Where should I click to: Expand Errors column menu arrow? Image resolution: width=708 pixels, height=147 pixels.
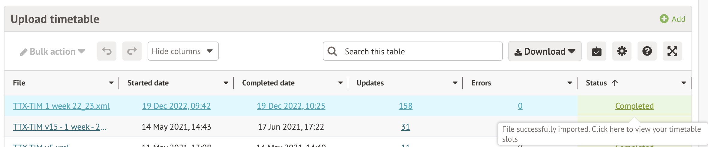coord(570,83)
